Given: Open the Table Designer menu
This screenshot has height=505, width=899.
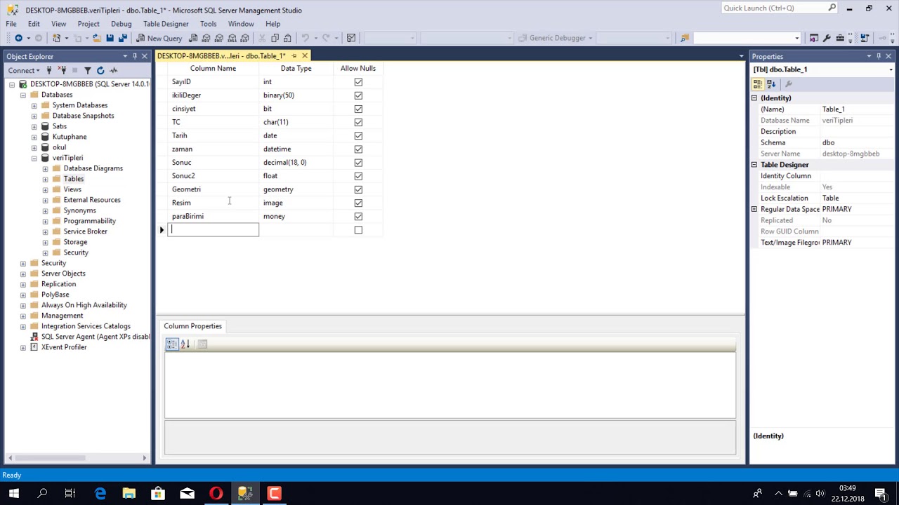Looking at the screenshot, I should pyautogui.click(x=166, y=24).
